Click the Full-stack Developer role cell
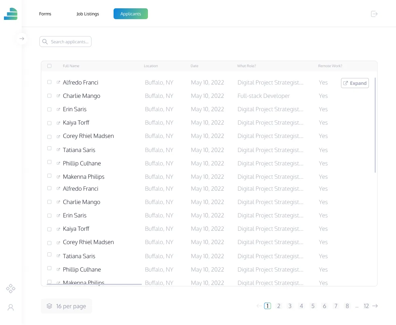The height and width of the screenshot is (325, 396). 263,96
